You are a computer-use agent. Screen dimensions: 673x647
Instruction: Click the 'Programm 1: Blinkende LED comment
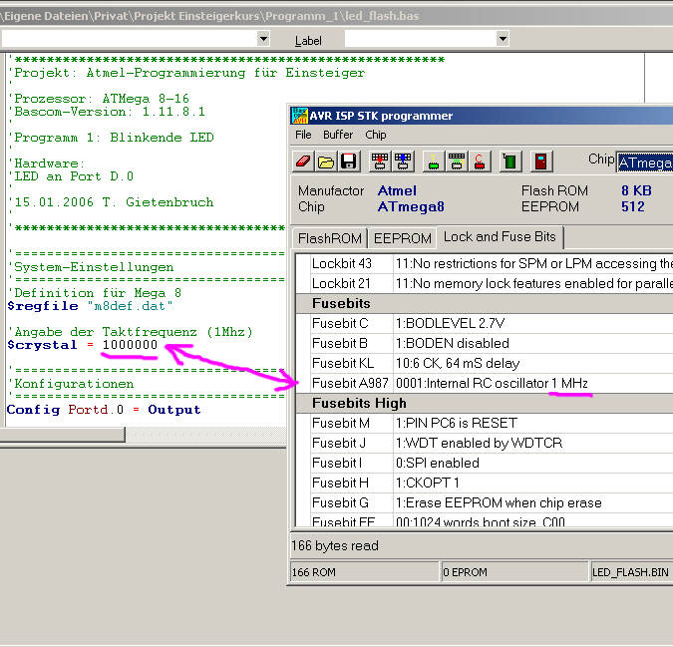click(111, 138)
